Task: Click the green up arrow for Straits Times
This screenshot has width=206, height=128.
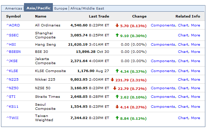Action: pos(117,97)
